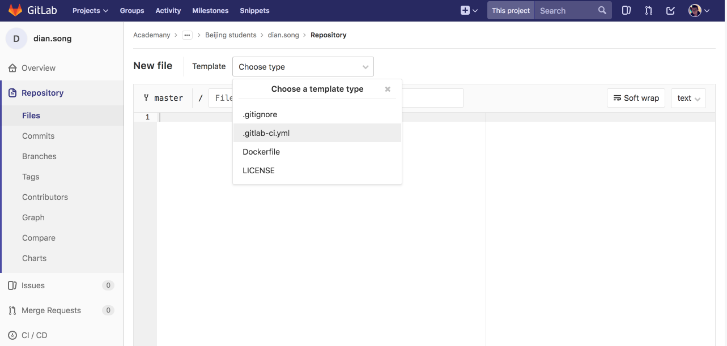Click the breadcrumb ellipsis icon
Screen dimensions: 727x346
[187, 35]
